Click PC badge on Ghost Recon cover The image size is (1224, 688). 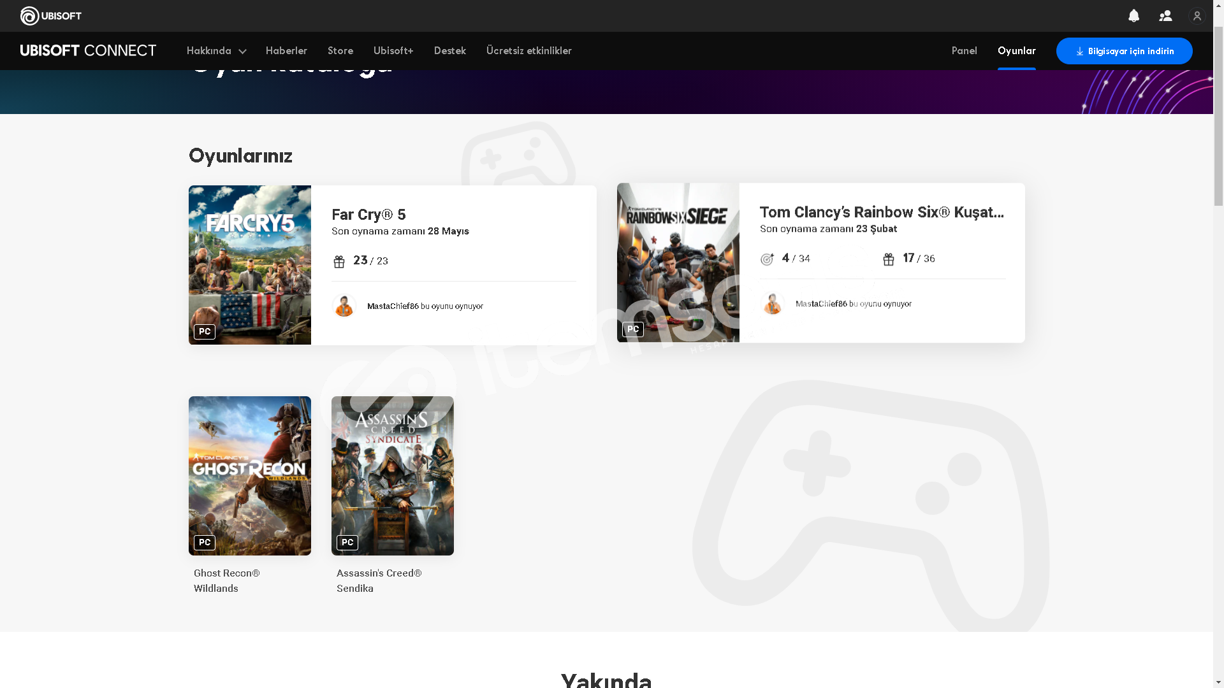[x=205, y=542]
